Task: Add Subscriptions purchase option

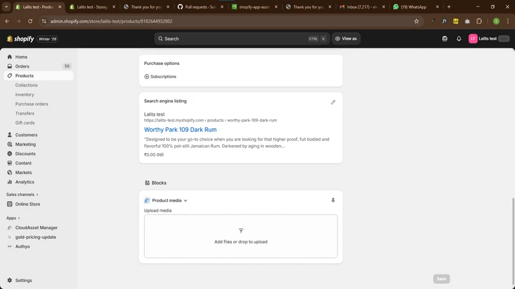Action: click(x=160, y=76)
